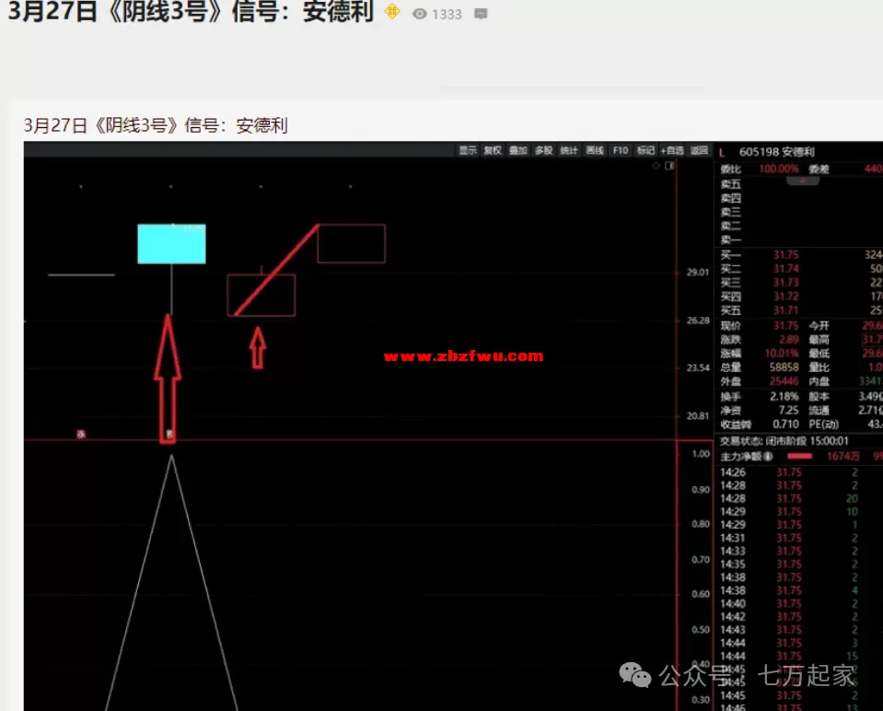Click the 14:40 trade tick row

pos(789,603)
